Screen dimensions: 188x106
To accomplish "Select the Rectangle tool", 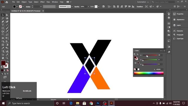I will click(3, 28).
